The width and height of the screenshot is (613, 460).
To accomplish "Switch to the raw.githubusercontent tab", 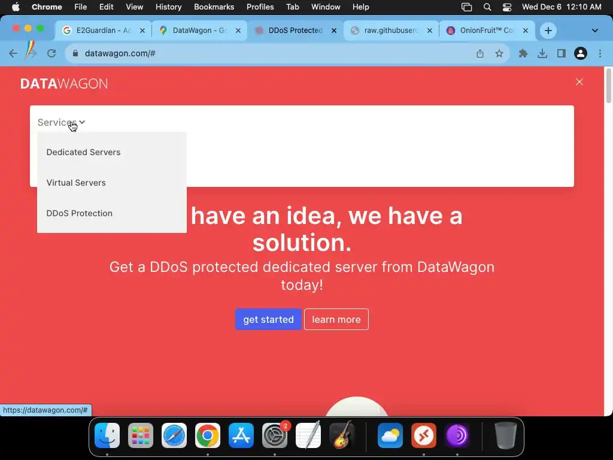I will (391, 31).
